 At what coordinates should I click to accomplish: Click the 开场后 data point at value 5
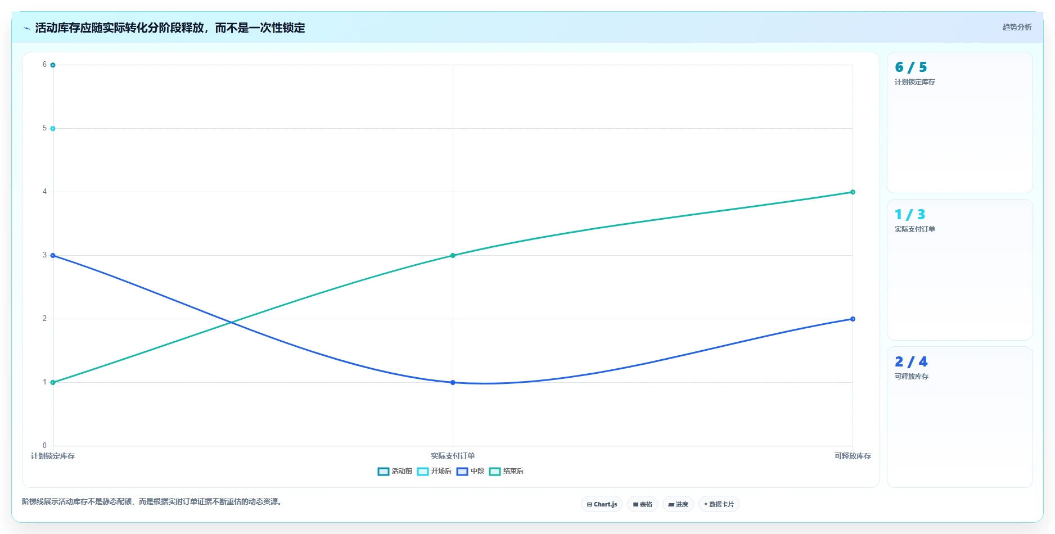point(53,129)
